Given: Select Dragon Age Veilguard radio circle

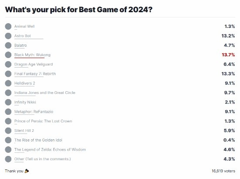Looking at the screenshot, I should pos(8,64).
